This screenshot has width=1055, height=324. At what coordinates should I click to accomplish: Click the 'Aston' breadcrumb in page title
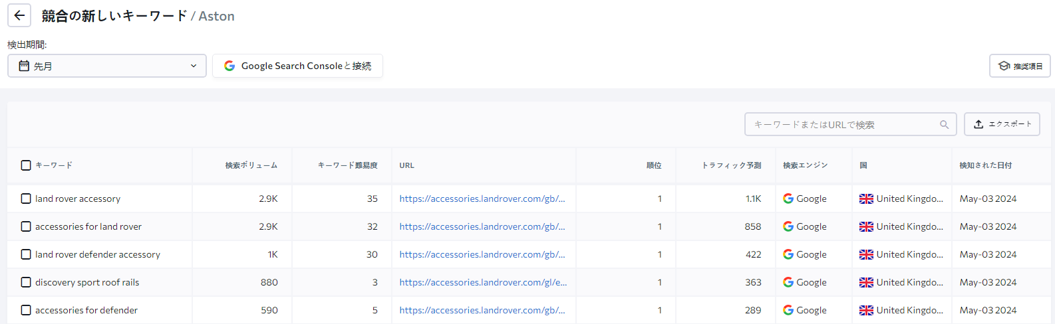pos(216,16)
